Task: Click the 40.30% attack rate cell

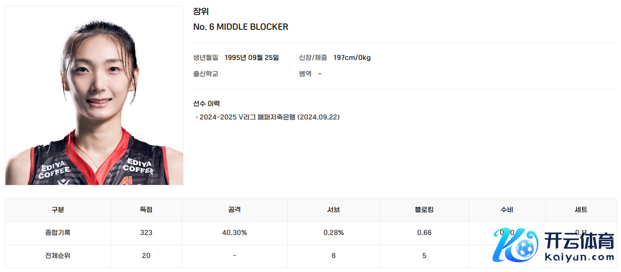Action: pos(235,233)
